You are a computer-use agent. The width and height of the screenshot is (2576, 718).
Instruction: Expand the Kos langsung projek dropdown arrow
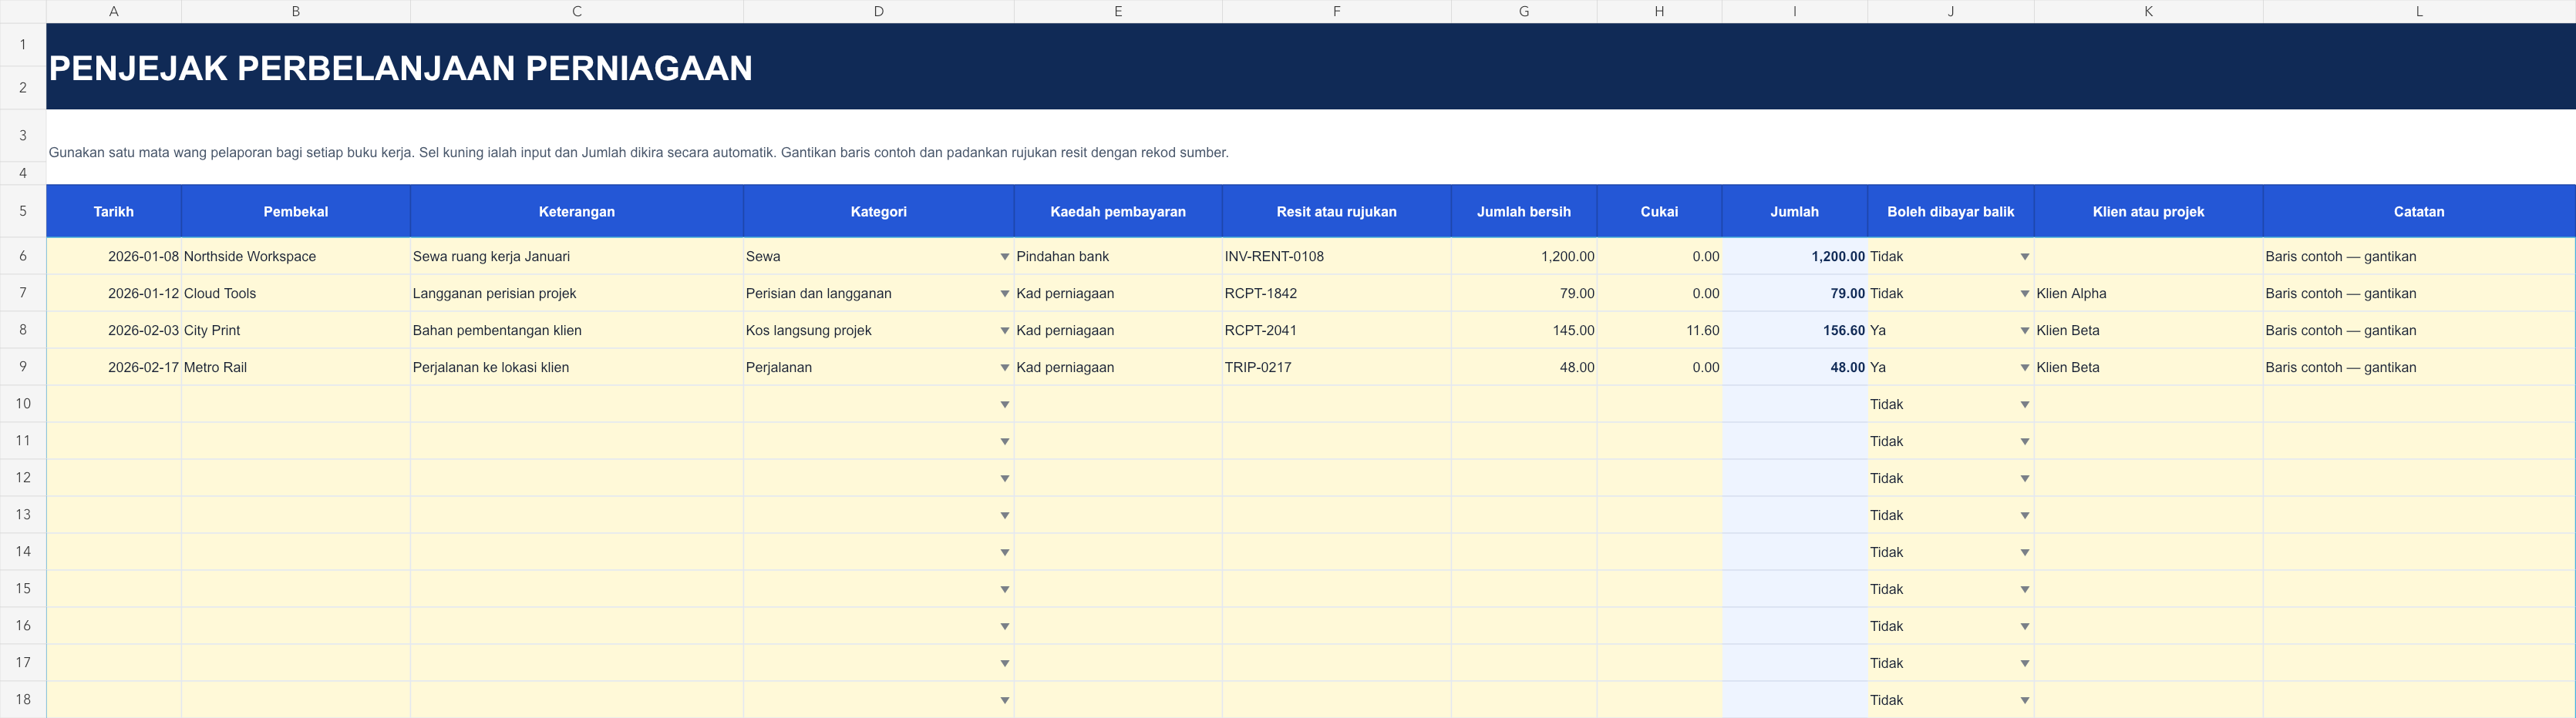(1004, 330)
